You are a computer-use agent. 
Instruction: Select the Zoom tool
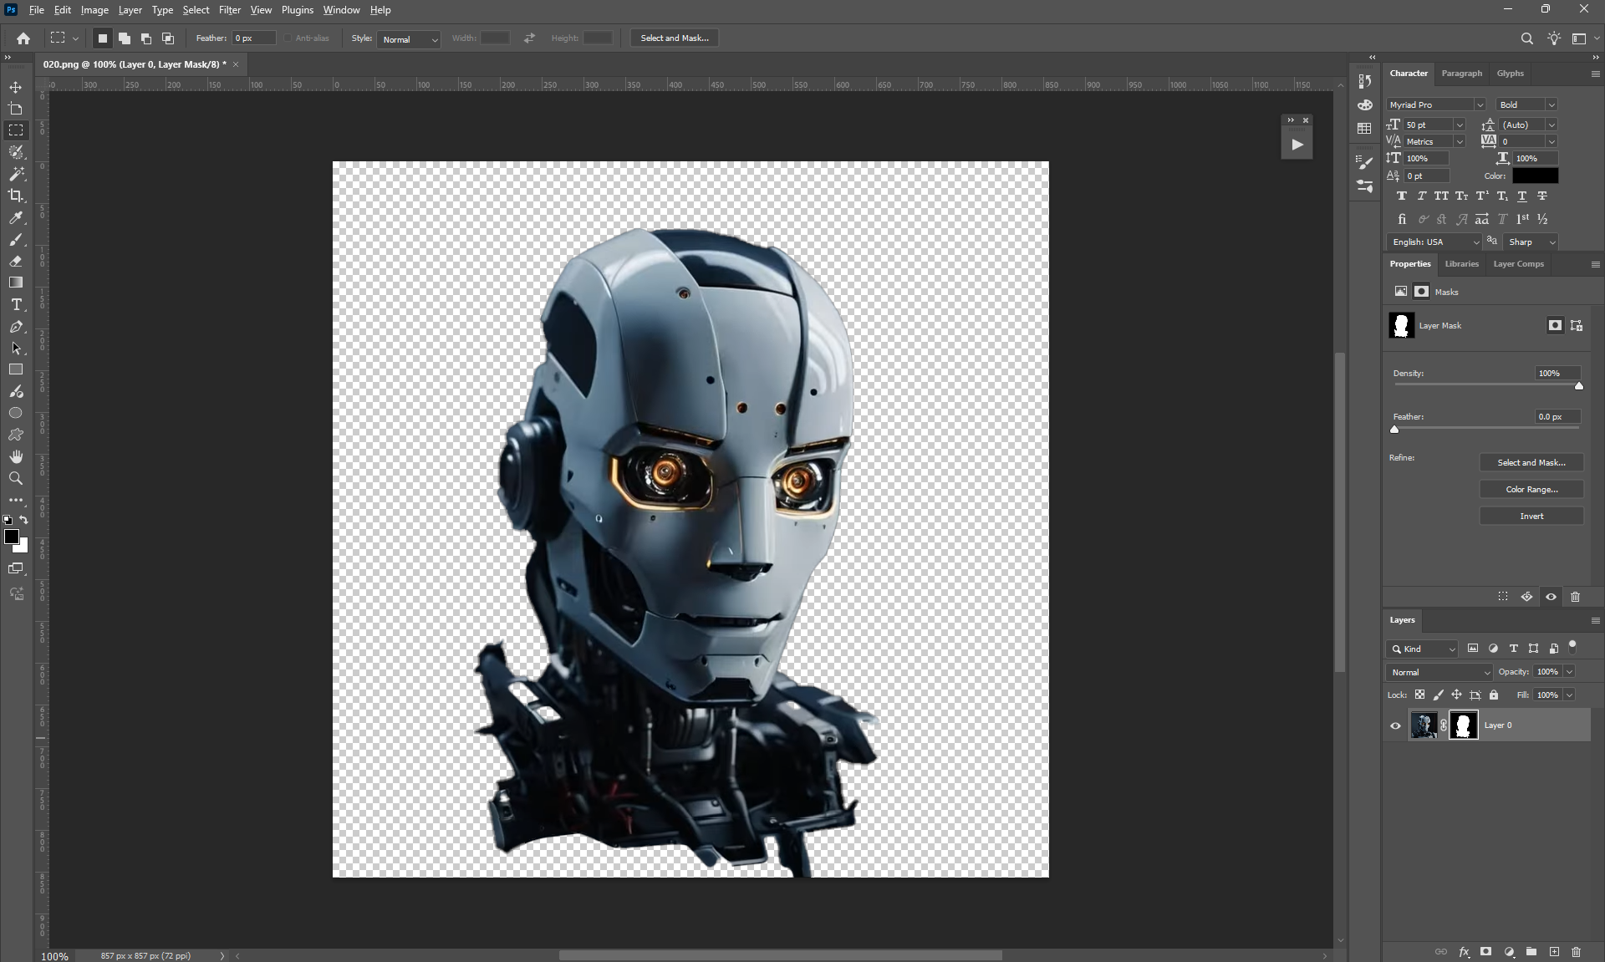click(x=16, y=479)
